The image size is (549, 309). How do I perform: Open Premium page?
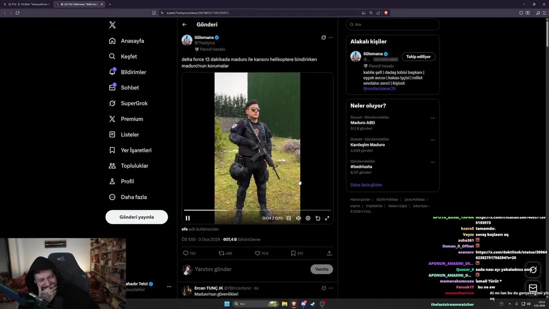pos(126,119)
